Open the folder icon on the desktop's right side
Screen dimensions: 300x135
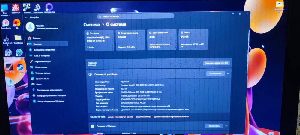(279, 7)
